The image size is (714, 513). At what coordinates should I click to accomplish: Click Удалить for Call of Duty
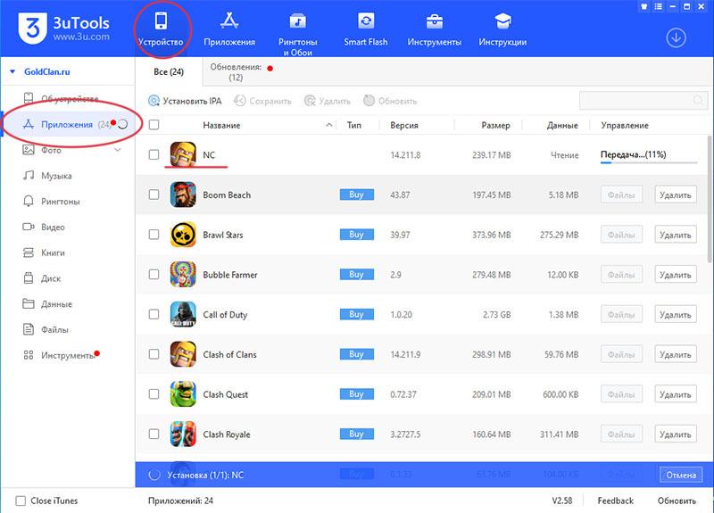[x=676, y=315]
